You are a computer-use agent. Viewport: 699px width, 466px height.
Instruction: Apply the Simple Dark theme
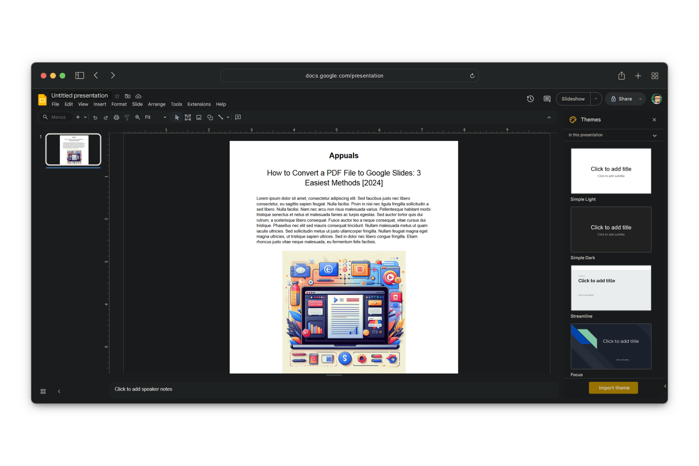[x=611, y=229]
